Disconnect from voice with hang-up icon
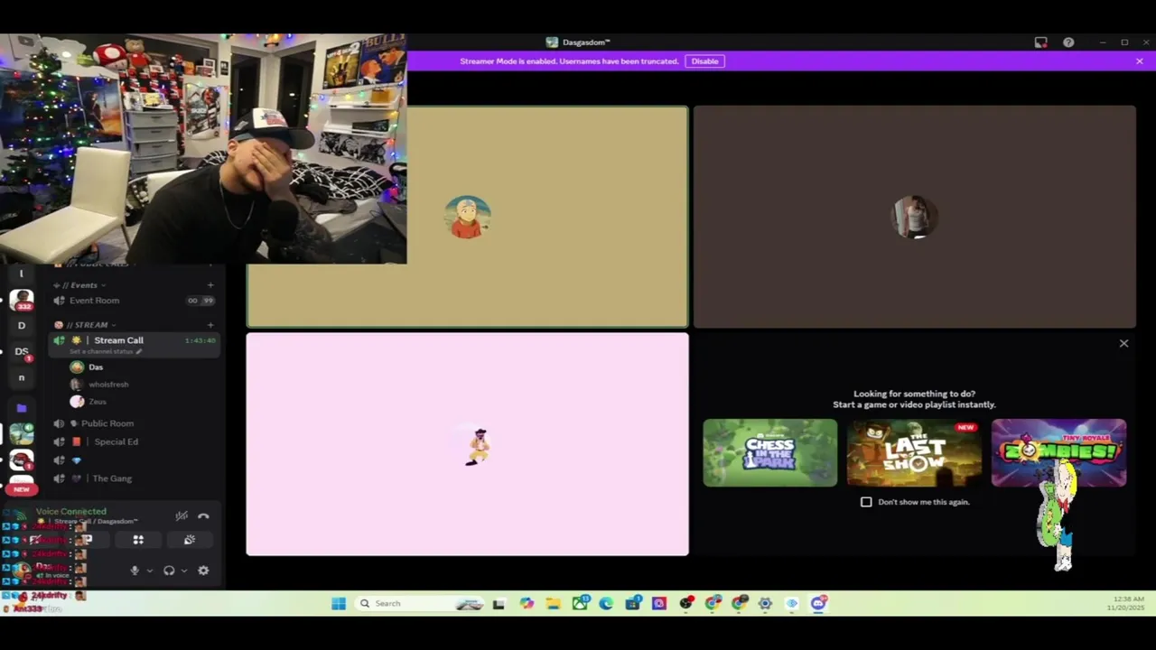This screenshot has width=1156, height=650. pyautogui.click(x=203, y=516)
